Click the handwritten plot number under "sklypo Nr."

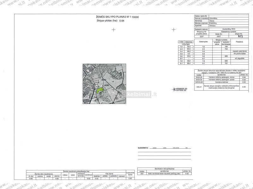[x=240, y=36]
